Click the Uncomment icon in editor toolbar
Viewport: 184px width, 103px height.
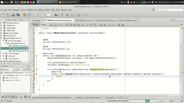[x=123, y=25]
